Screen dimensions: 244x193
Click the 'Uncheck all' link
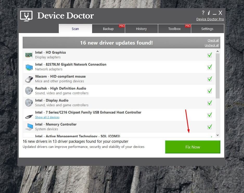pyautogui.click(x=211, y=45)
